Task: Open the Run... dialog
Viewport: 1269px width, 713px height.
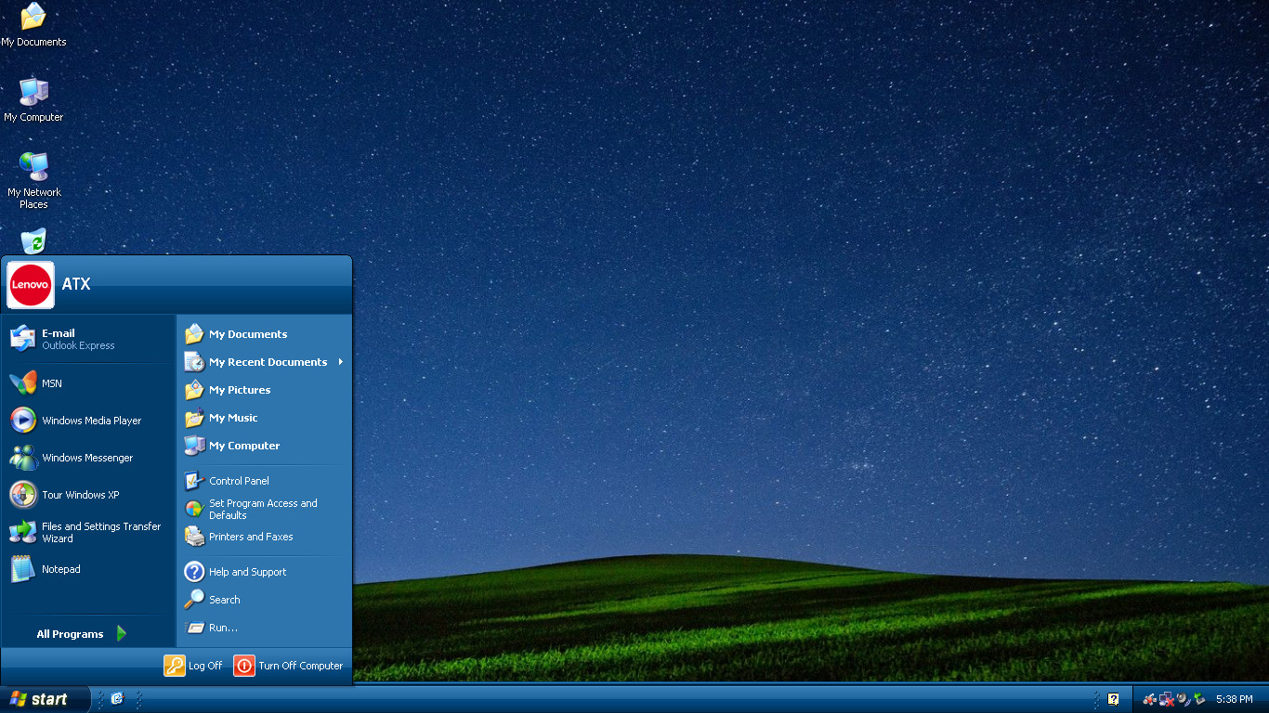Action: [264, 628]
